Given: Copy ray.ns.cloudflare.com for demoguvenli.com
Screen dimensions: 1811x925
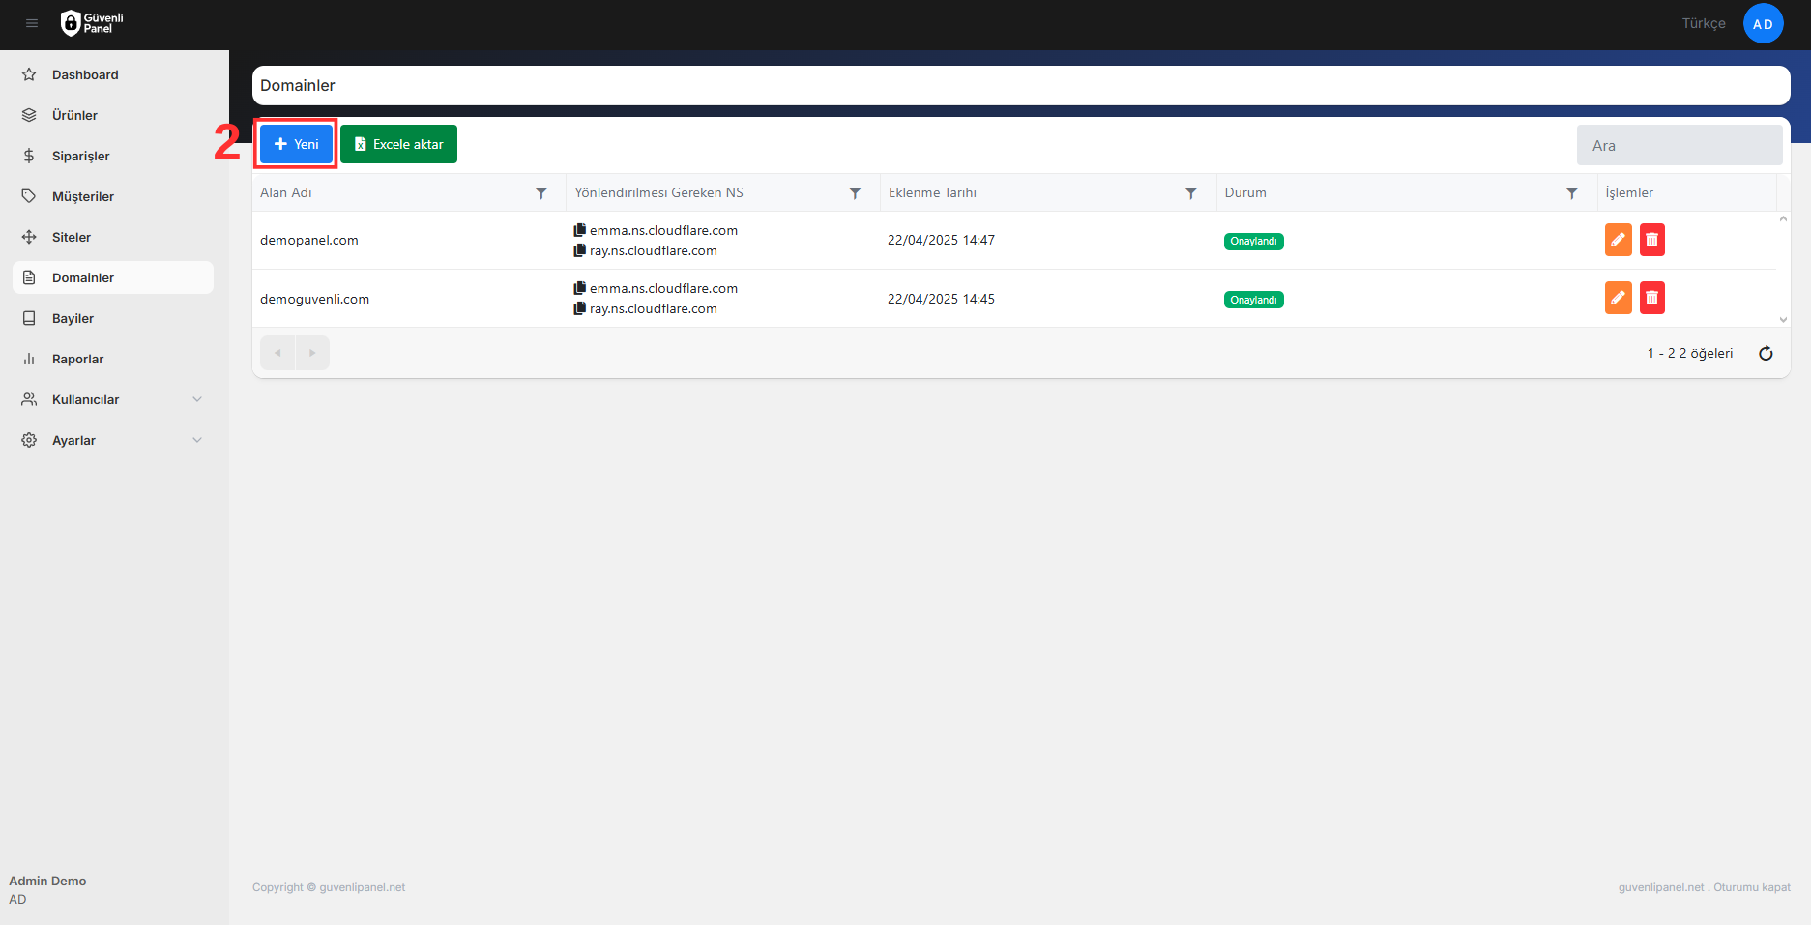Looking at the screenshot, I should pos(580,308).
